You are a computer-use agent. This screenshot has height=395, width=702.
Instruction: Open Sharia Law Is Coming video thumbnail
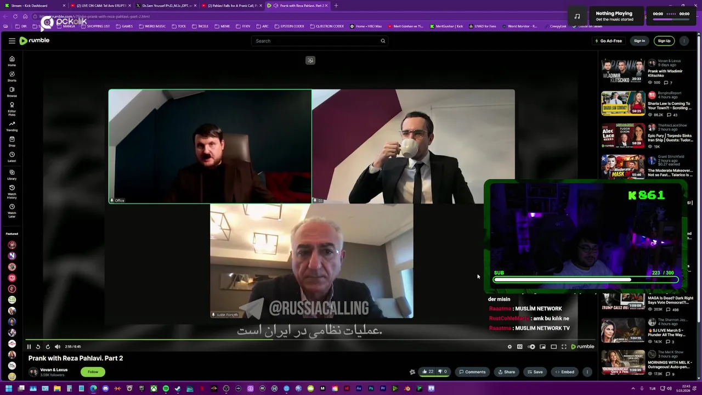[x=623, y=103]
